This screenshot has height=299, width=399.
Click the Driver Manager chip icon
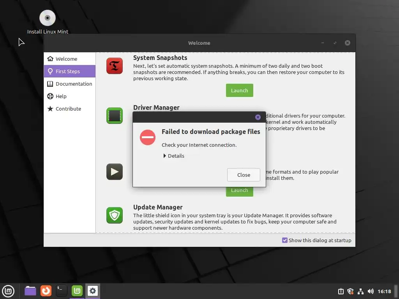click(x=115, y=116)
